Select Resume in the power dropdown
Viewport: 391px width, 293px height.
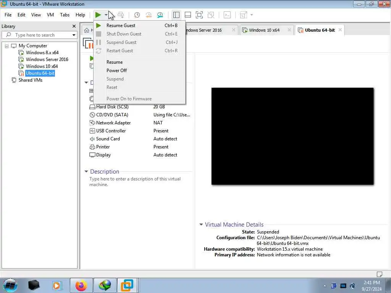[x=139, y=62]
